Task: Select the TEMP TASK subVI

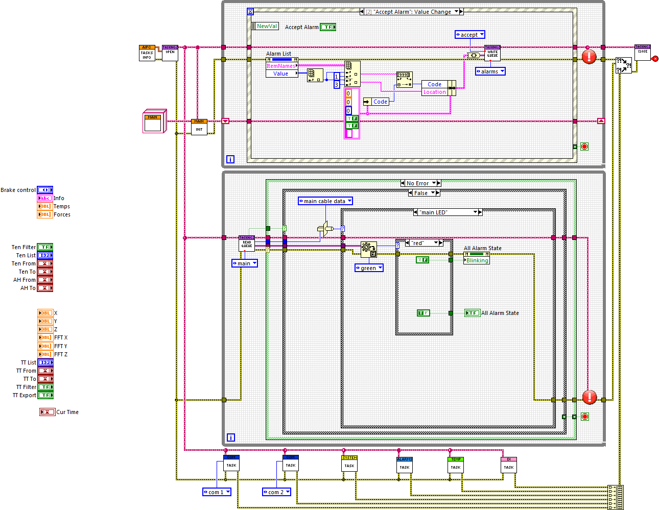Action: 456,465
